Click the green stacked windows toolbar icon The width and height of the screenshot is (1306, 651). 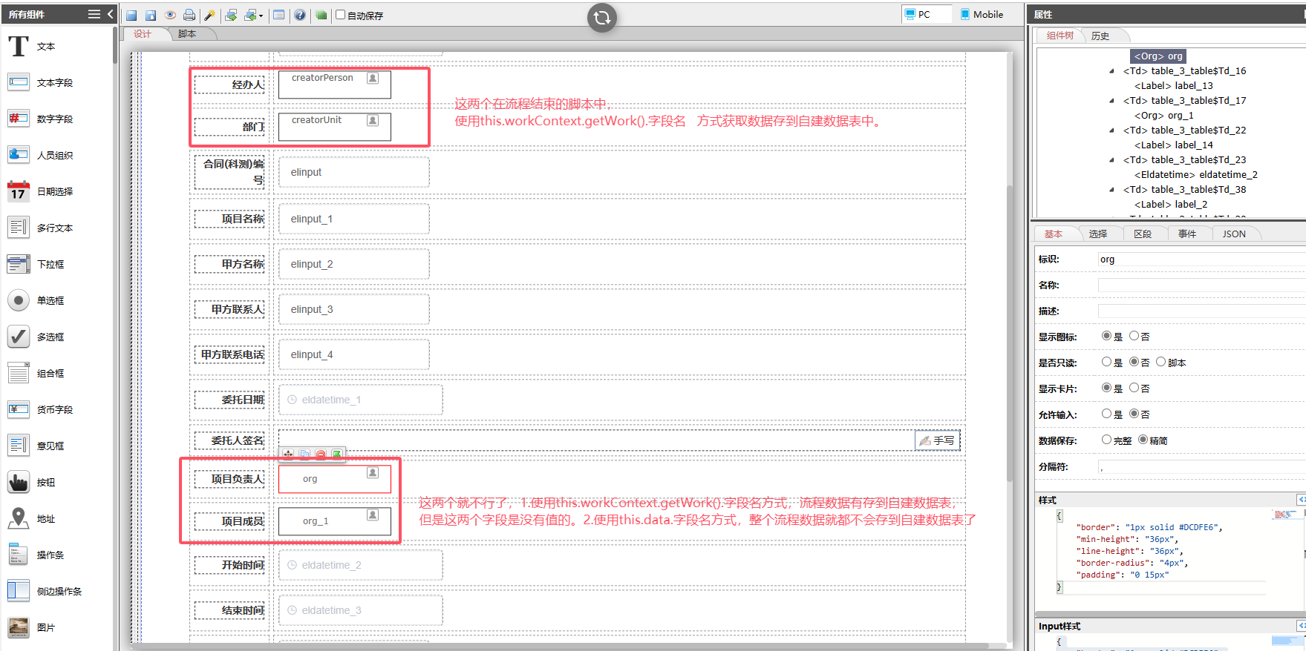pyautogui.click(x=321, y=15)
